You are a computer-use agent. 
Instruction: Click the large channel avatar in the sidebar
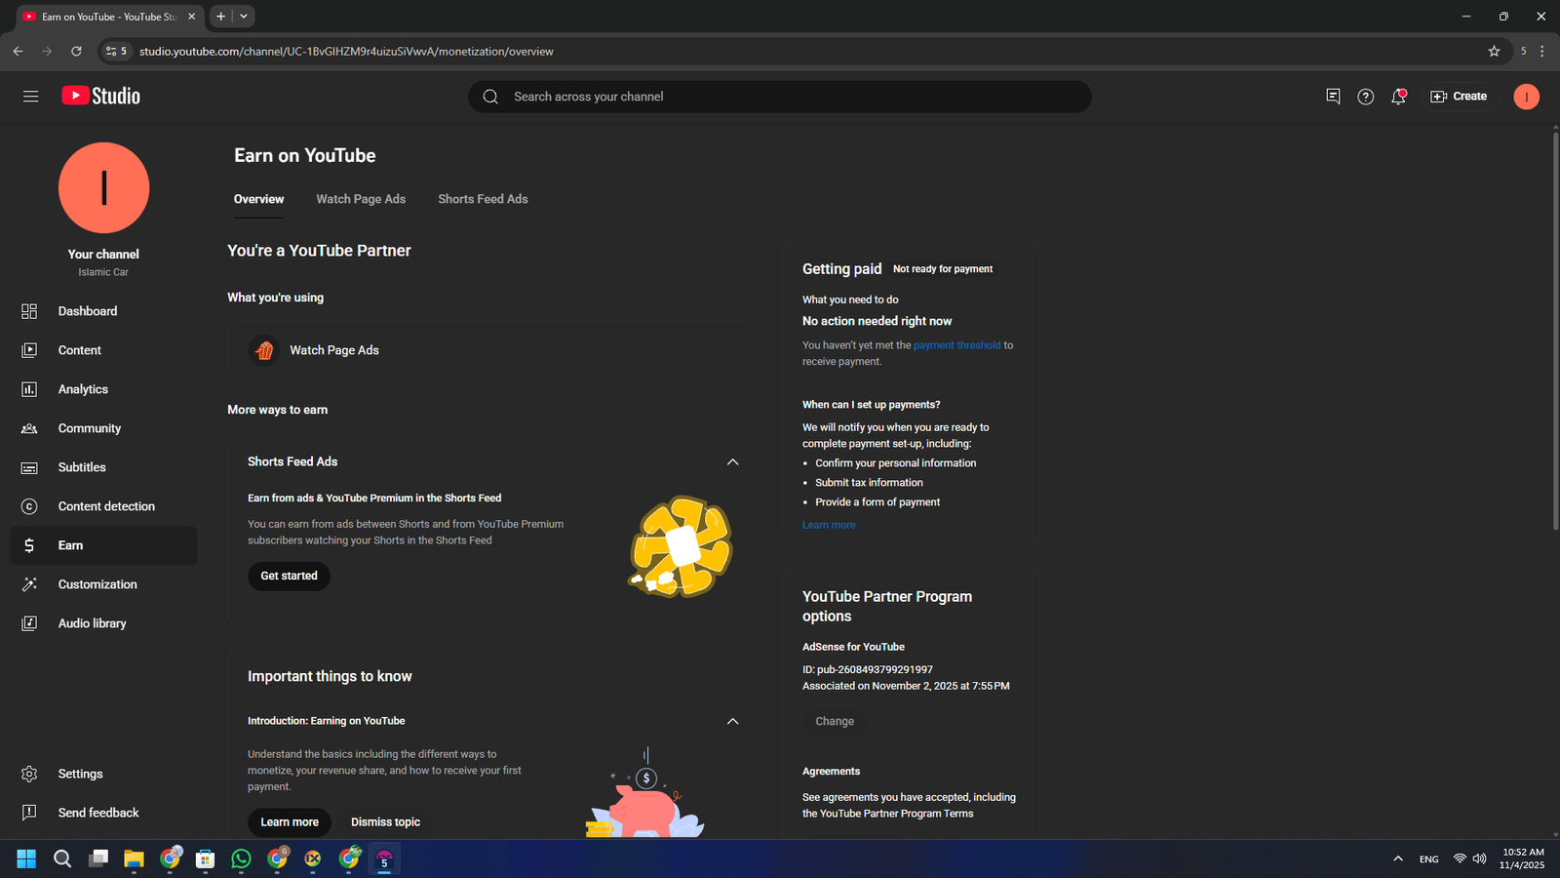[x=103, y=188]
